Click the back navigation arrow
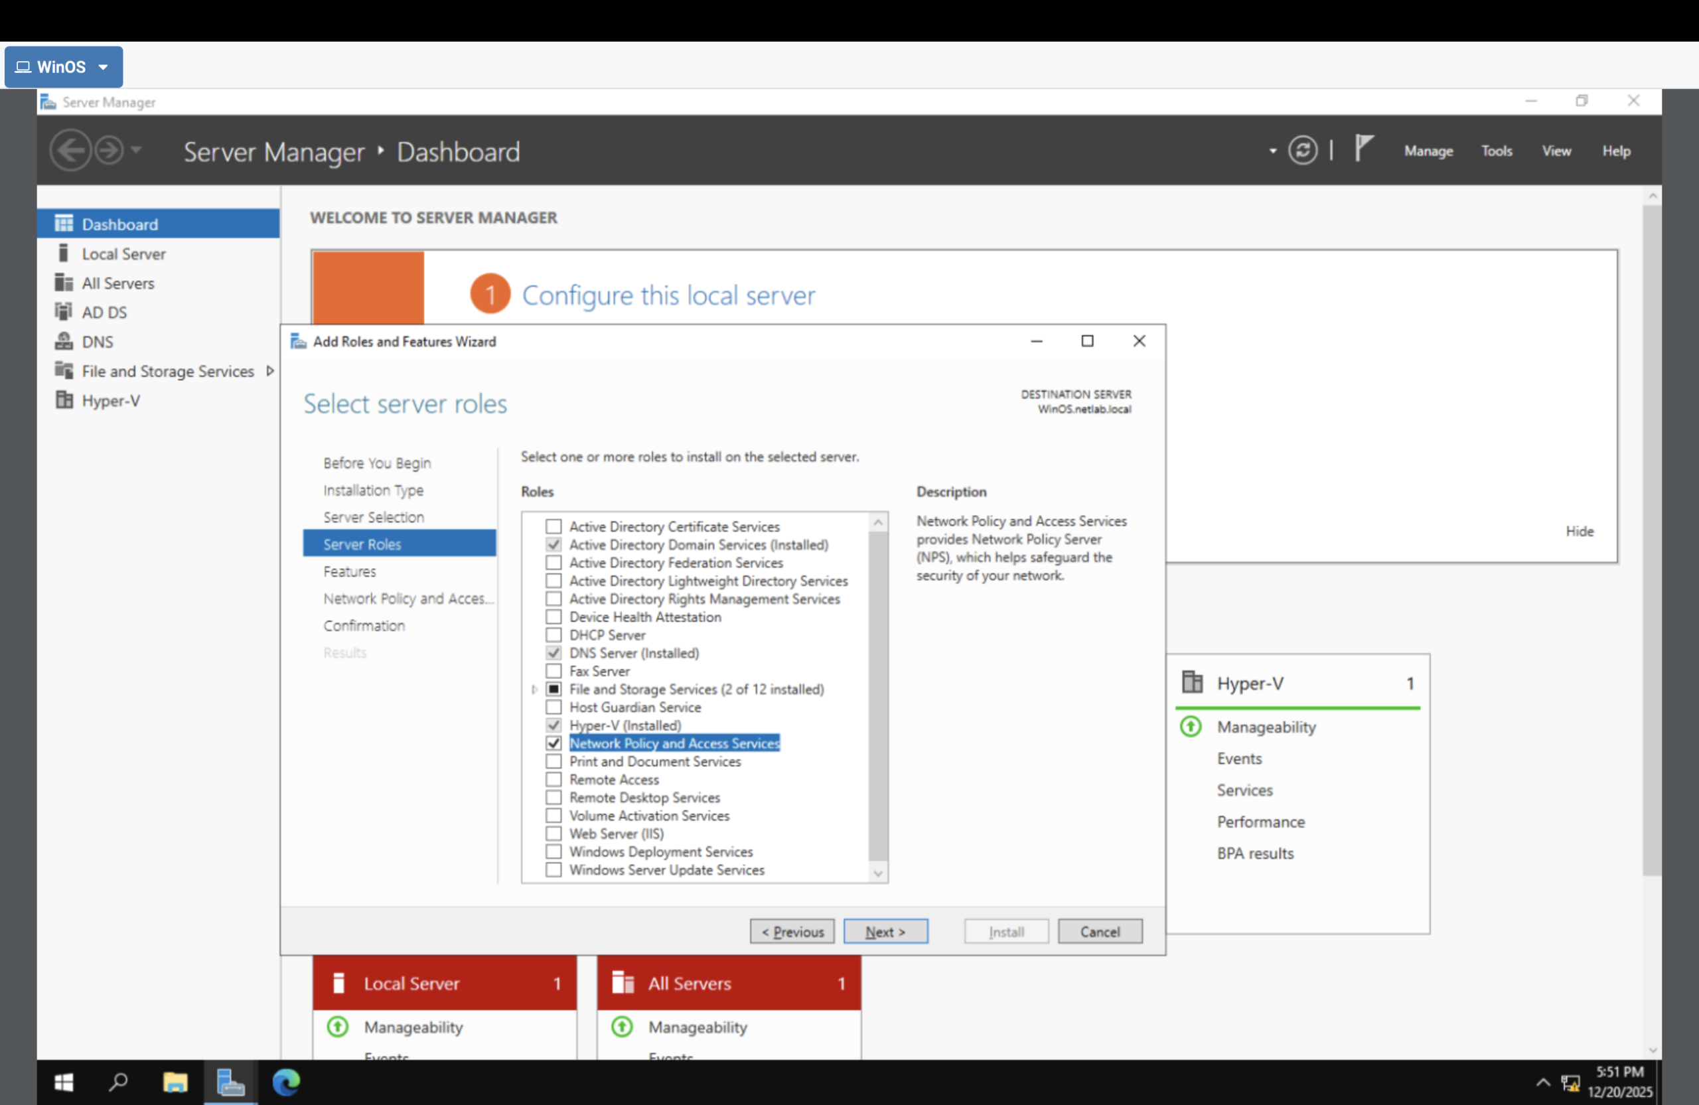Viewport: 1699px width, 1105px height. click(70, 150)
